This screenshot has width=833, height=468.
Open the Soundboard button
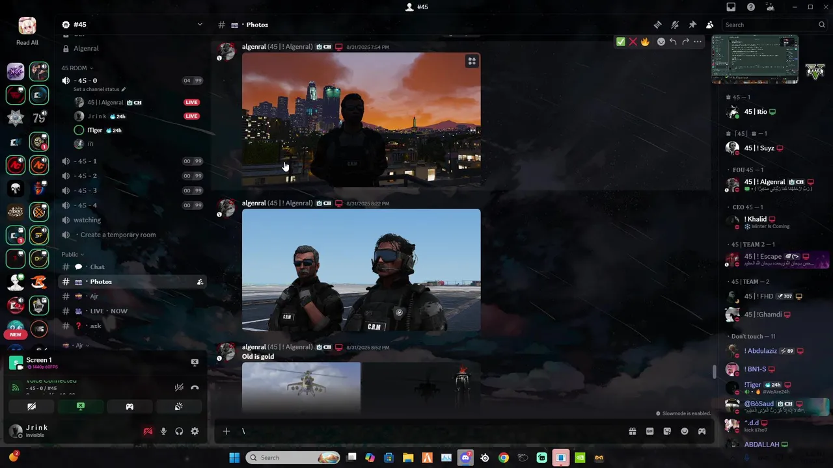(178, 407)
